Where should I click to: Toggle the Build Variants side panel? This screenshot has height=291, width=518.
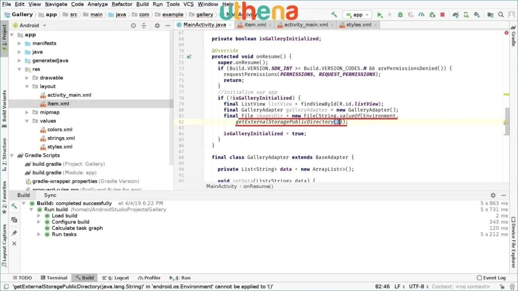5,109
